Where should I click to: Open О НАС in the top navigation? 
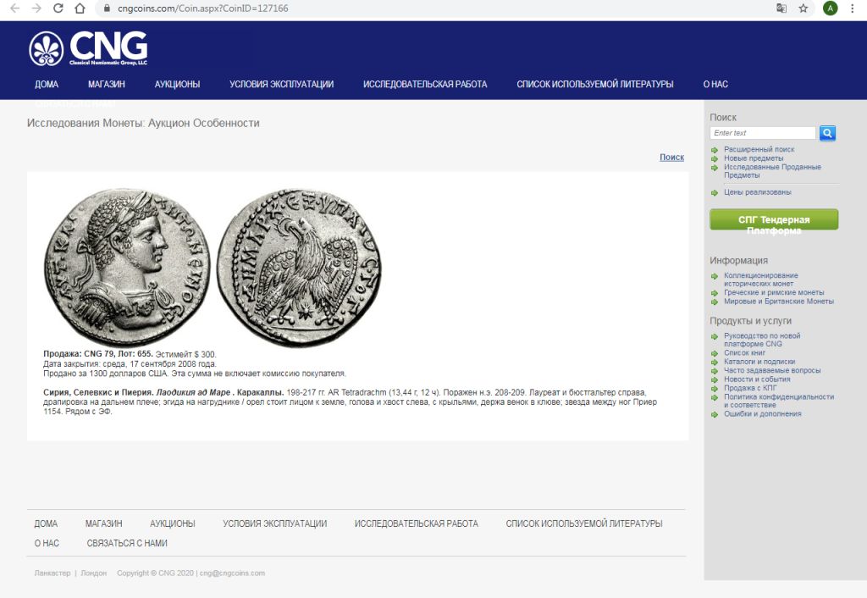(x=715, y=84)
